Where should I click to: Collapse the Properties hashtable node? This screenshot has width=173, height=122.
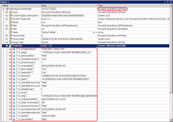[x=7, y=46]
